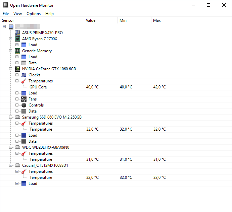Click the NVIDIA GPU icon
The height and width of the screenshot is (212, 232).
(17, 69)
